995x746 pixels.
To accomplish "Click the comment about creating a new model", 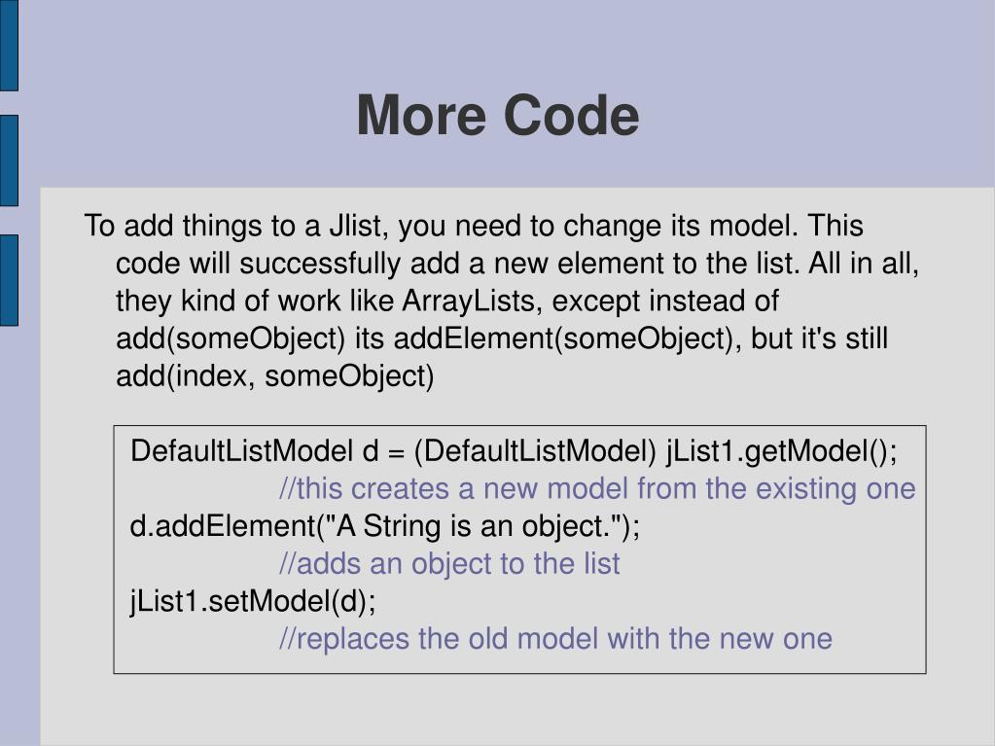I will click(597, 488).
